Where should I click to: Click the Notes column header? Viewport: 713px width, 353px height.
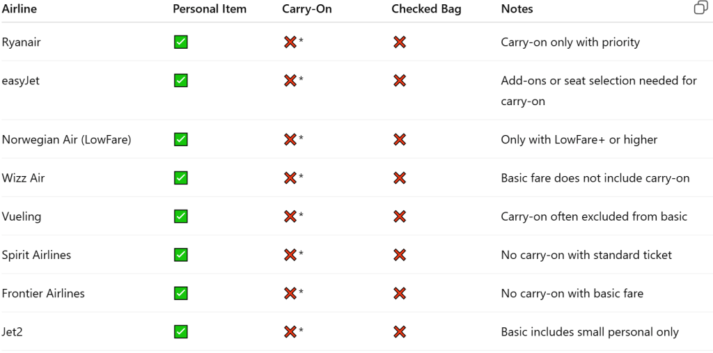click(517, 9)
